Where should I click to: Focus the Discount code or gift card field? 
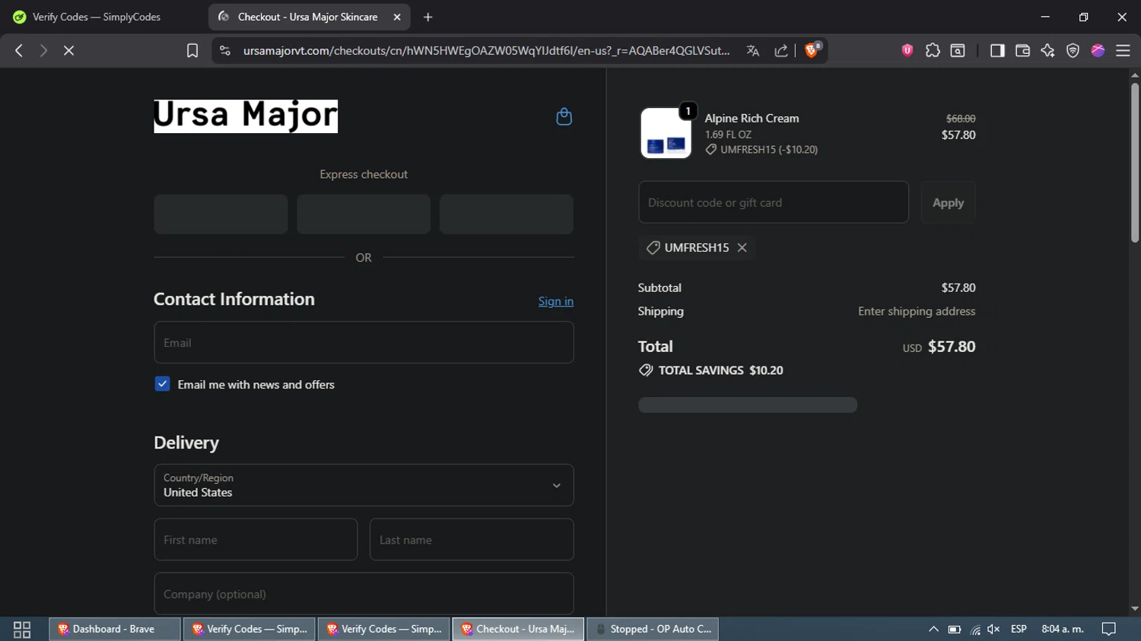(774, 202)
